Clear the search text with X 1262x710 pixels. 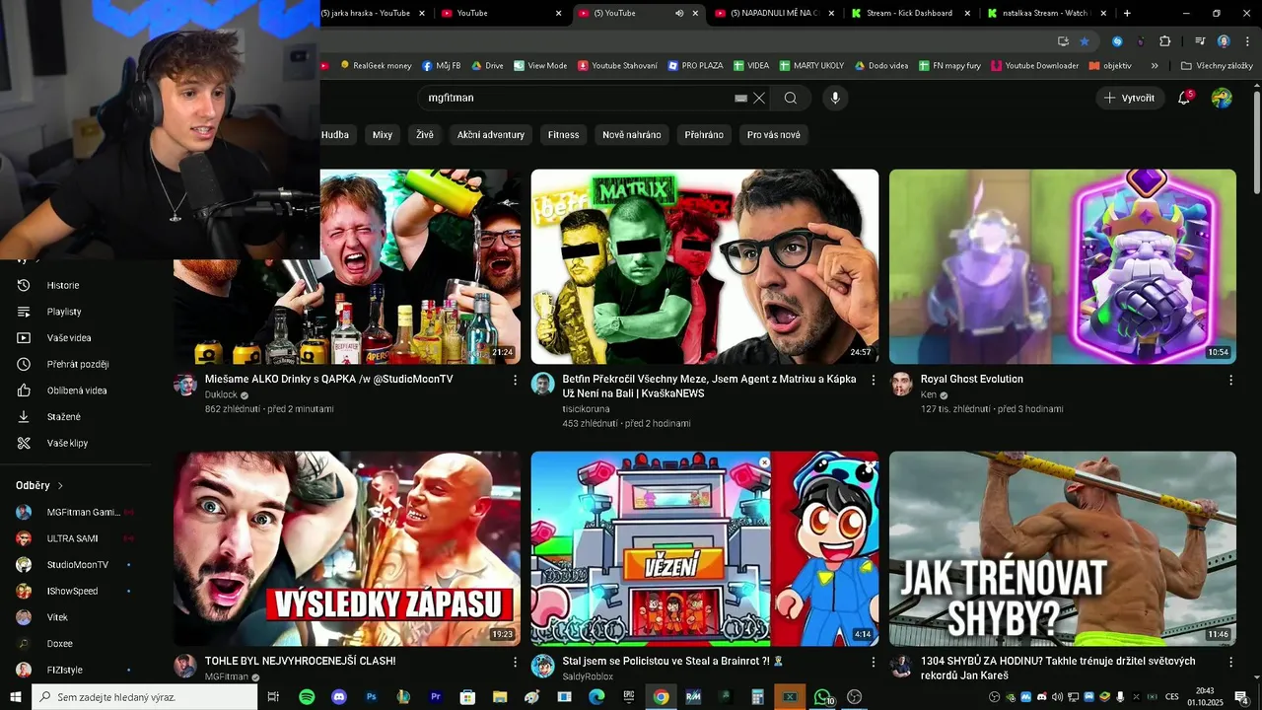(759, 98)
